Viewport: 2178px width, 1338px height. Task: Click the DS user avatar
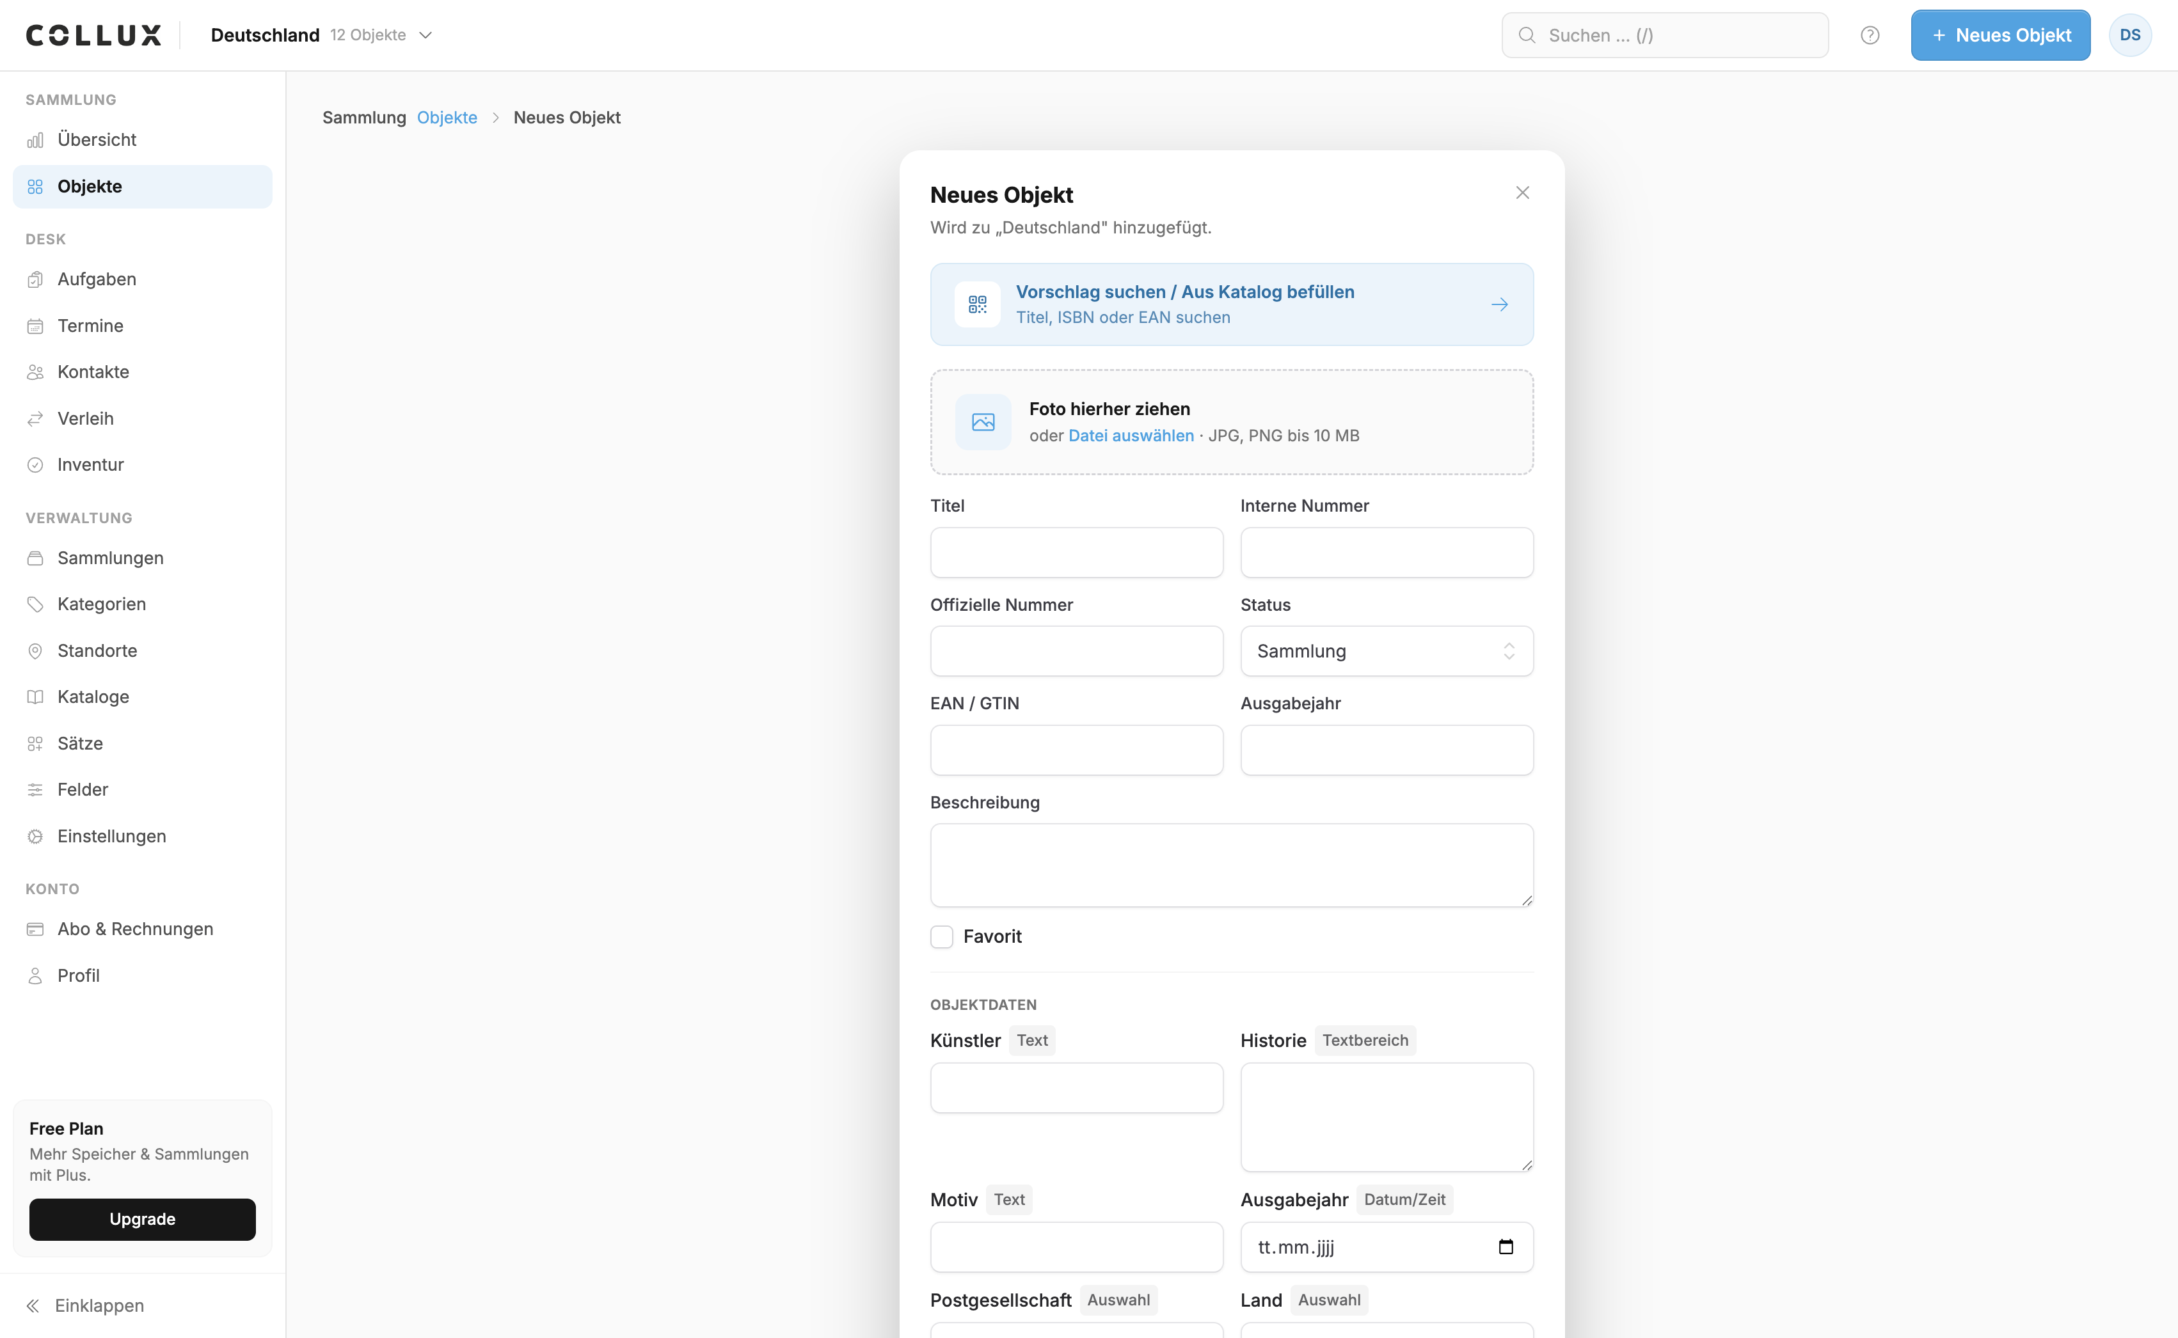[x=2129, y=35]
